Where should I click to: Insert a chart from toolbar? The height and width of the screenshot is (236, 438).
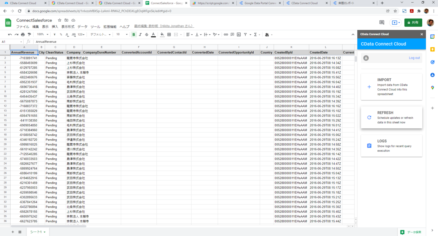pyautogui.click(x=239, y=35)
